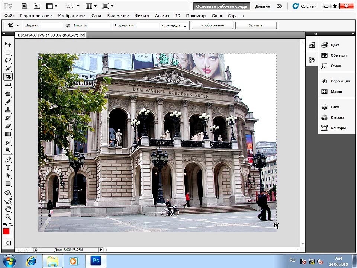Select the History Brush tool
This screenshot has height=268, width=357.
[x=8, y=118]
